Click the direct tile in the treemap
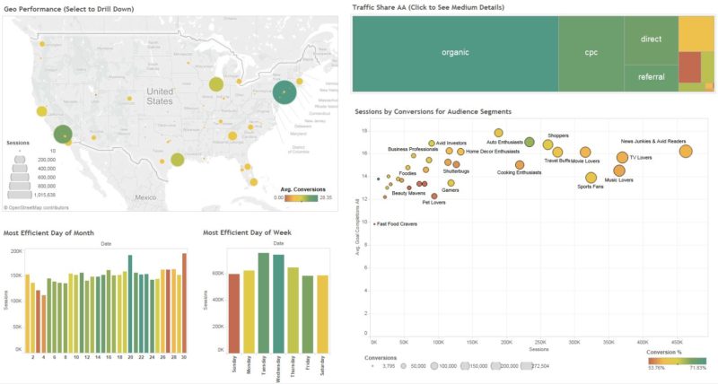The height and width of the screenshot is (384, 718). pyautogui.click(x=652, y=40)
